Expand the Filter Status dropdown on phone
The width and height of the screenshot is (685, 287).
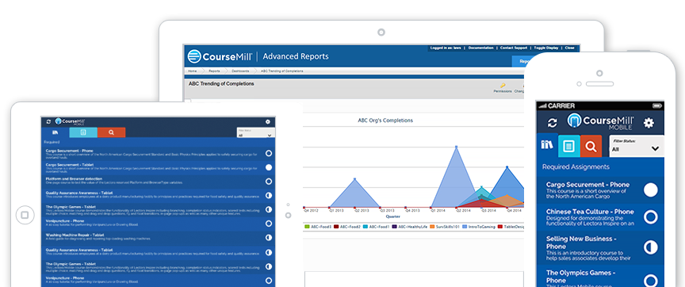click(x=637, y=147)
